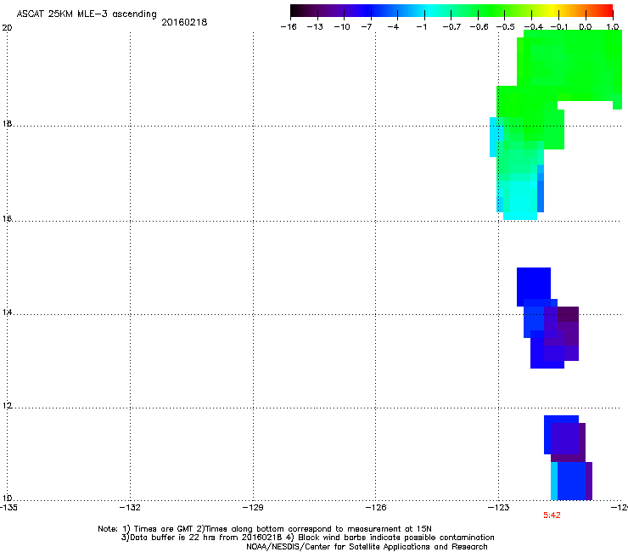This screenshot has height=552, width=628.
Task: Click the ASCAT 25KM MLE-3 ascending title
Action: pyautogui.click(x=87, y=14)
